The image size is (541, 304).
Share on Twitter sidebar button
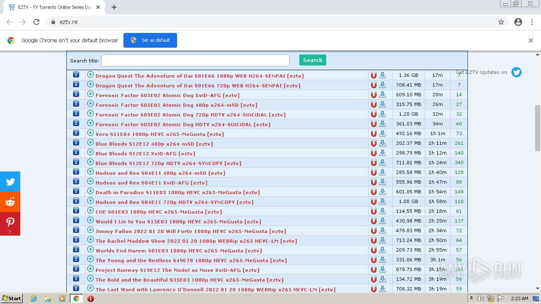pyautogui.click(x=10, y=182)
